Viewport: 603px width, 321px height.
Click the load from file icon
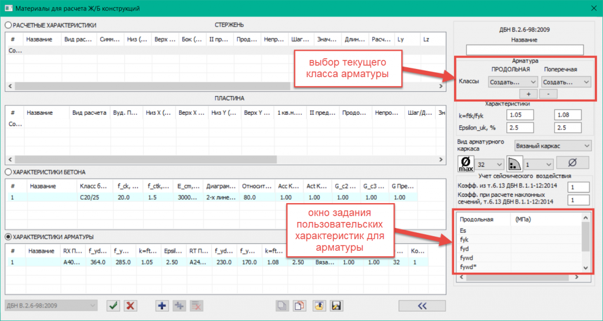tap(319, 305)
